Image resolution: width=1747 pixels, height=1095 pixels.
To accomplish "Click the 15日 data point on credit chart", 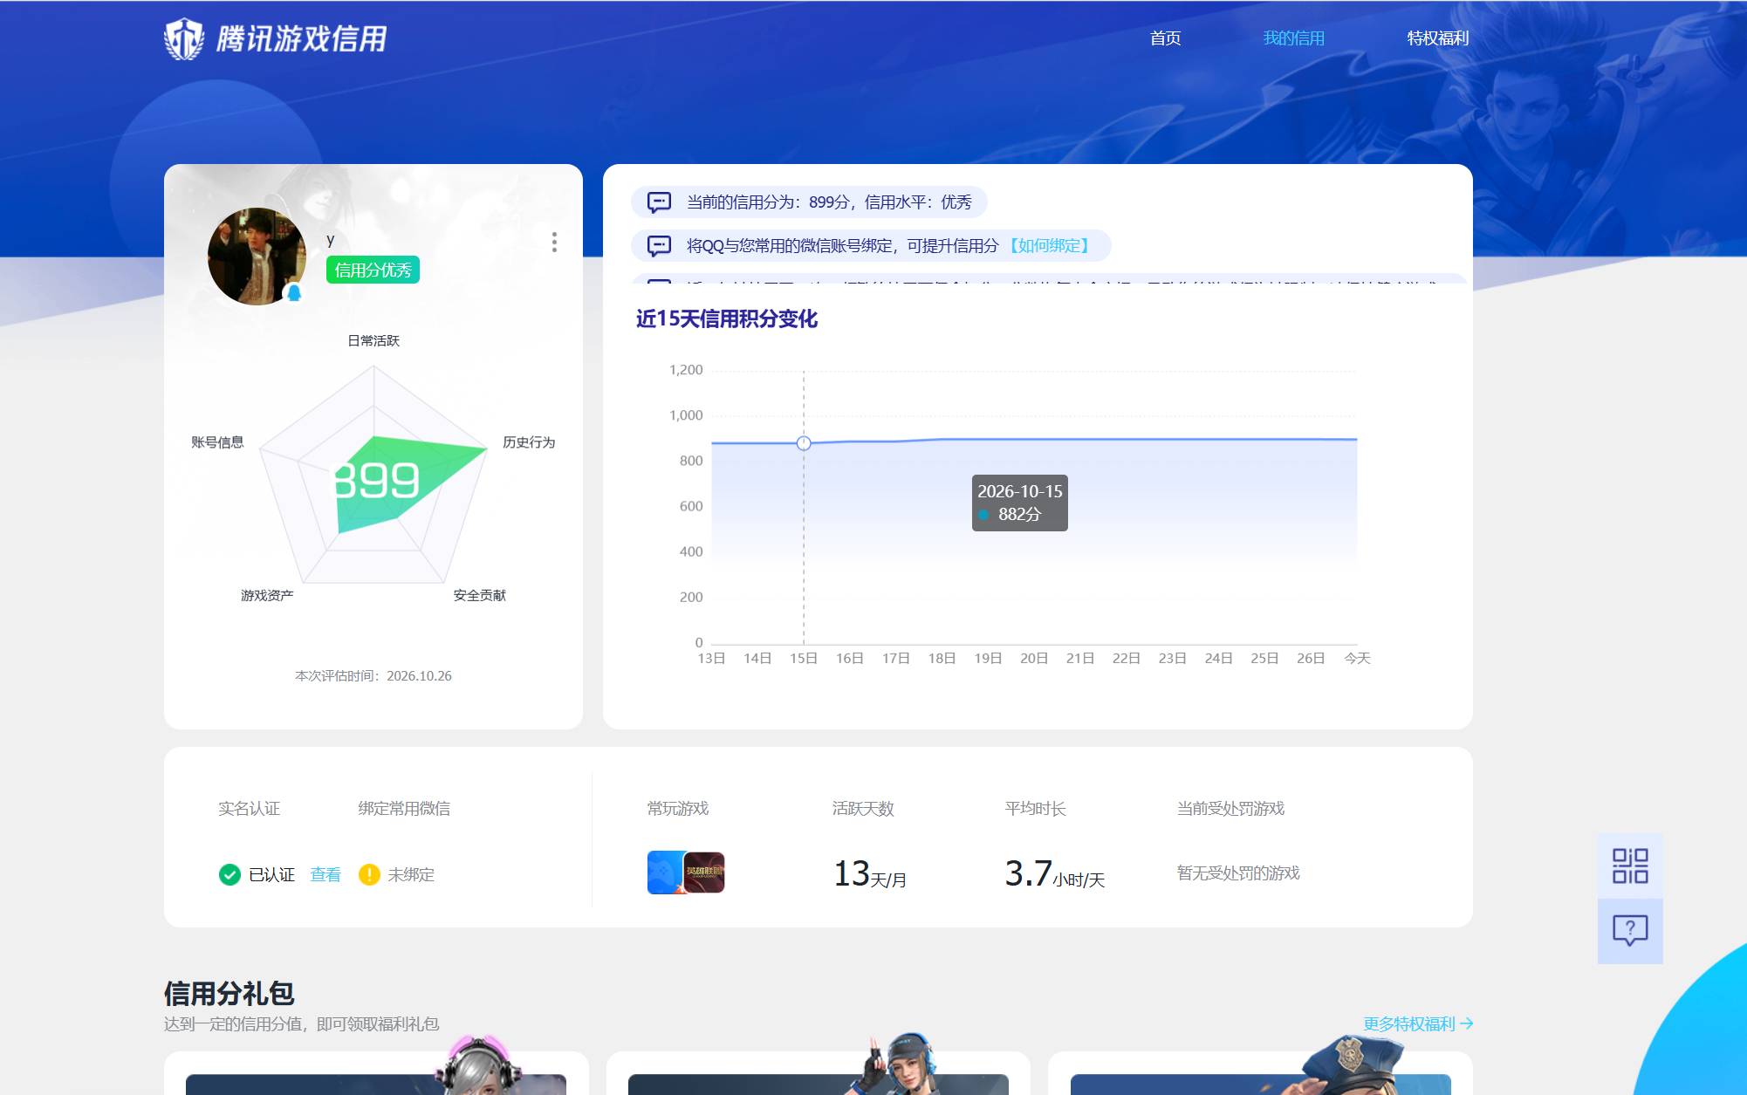I will click(804, 443).
